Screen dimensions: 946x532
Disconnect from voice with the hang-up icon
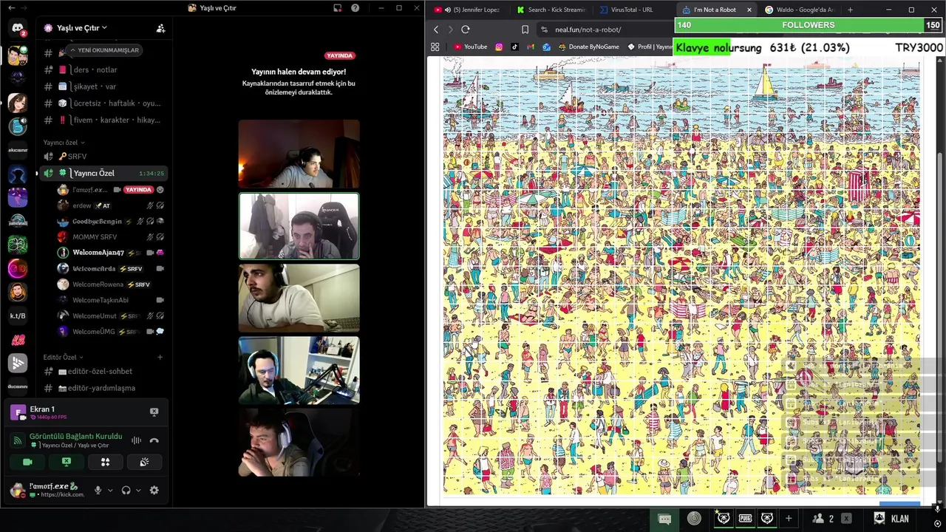tap(154, 440)
